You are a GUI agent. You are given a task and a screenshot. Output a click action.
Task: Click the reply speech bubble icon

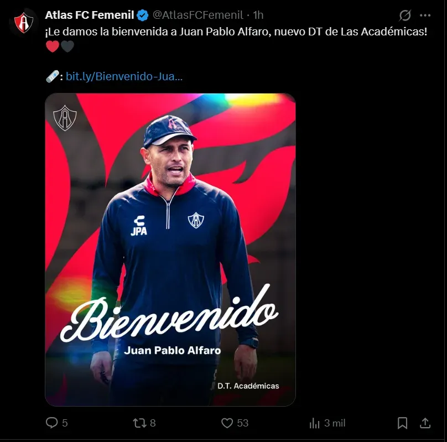pyautogui.click(x=51, y=423)
